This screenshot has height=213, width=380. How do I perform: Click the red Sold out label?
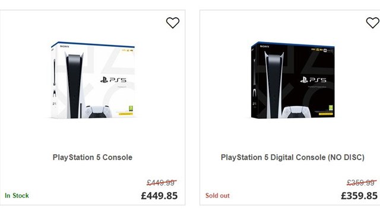tap(217, 196)
